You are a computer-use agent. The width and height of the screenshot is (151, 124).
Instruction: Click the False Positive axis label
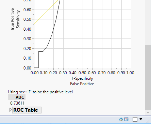point(82,84)
